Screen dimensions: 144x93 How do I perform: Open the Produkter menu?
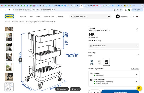coord(23,16)
